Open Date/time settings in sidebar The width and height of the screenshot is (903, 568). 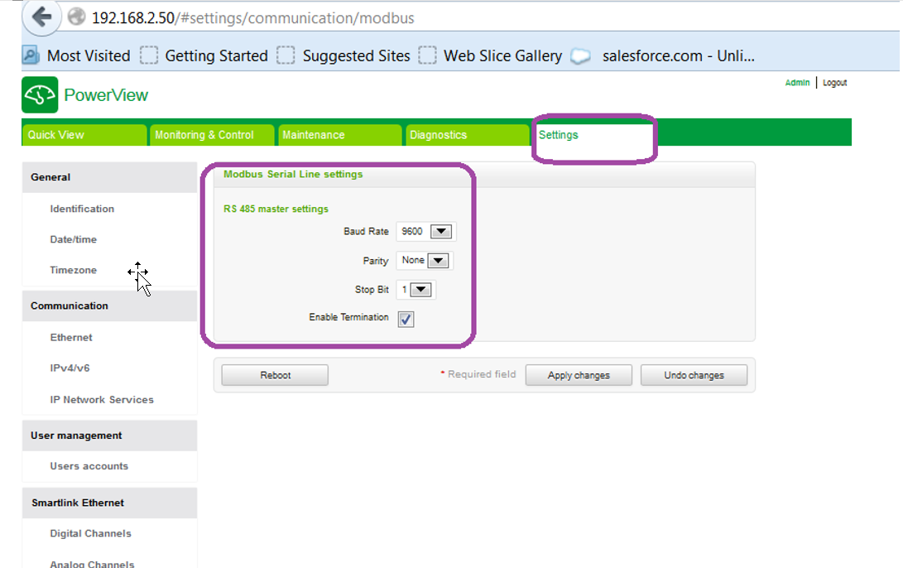[x=73, y=239]
